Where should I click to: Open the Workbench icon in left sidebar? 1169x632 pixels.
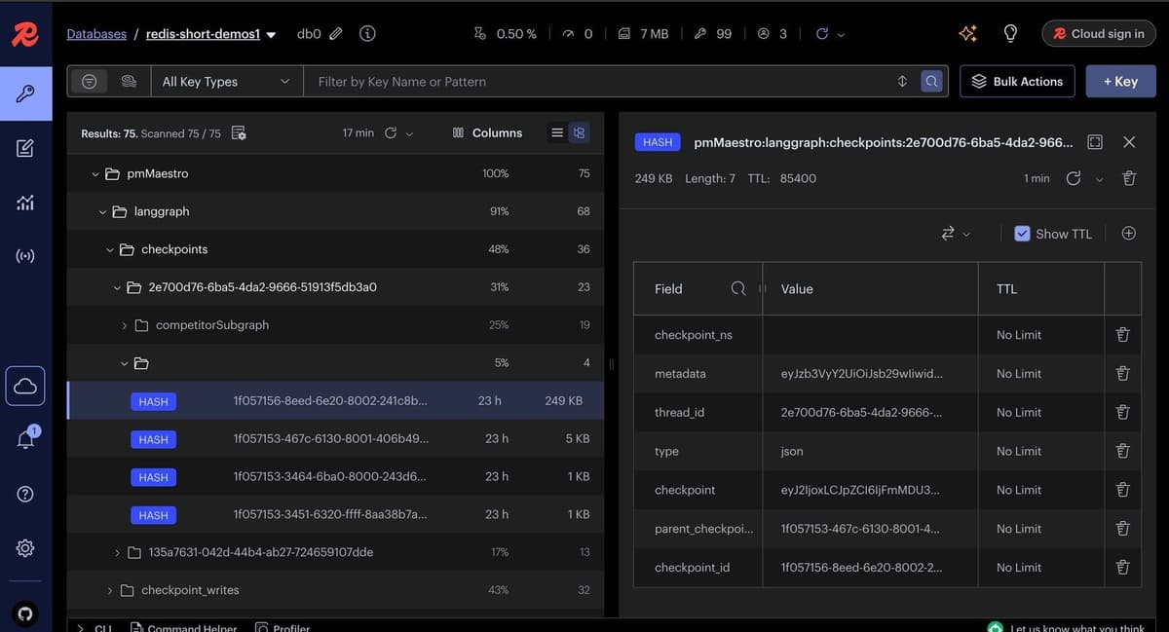coord(25,148)
